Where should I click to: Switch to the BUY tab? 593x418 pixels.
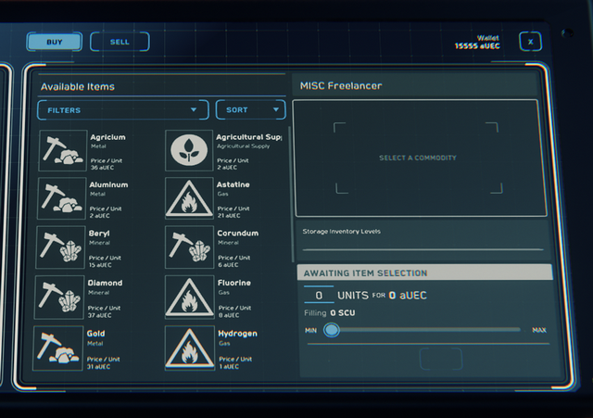[x=54, y=42]
